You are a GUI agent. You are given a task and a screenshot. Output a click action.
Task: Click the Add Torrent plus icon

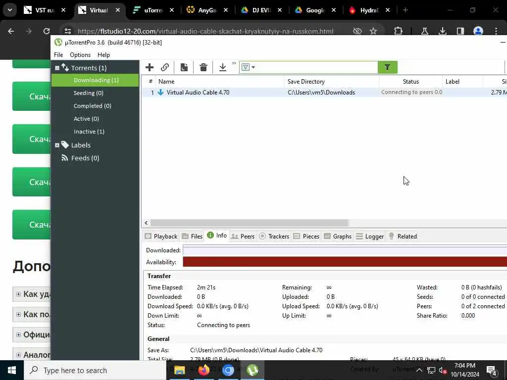[150, 67]
